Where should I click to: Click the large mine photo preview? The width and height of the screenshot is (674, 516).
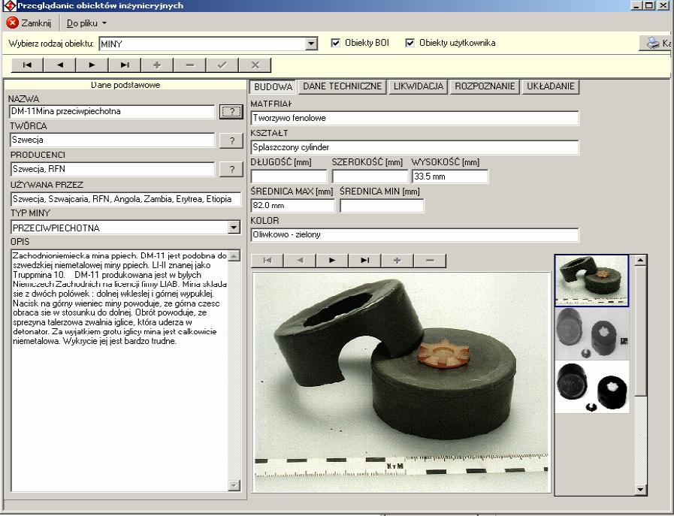pos(401,382)
